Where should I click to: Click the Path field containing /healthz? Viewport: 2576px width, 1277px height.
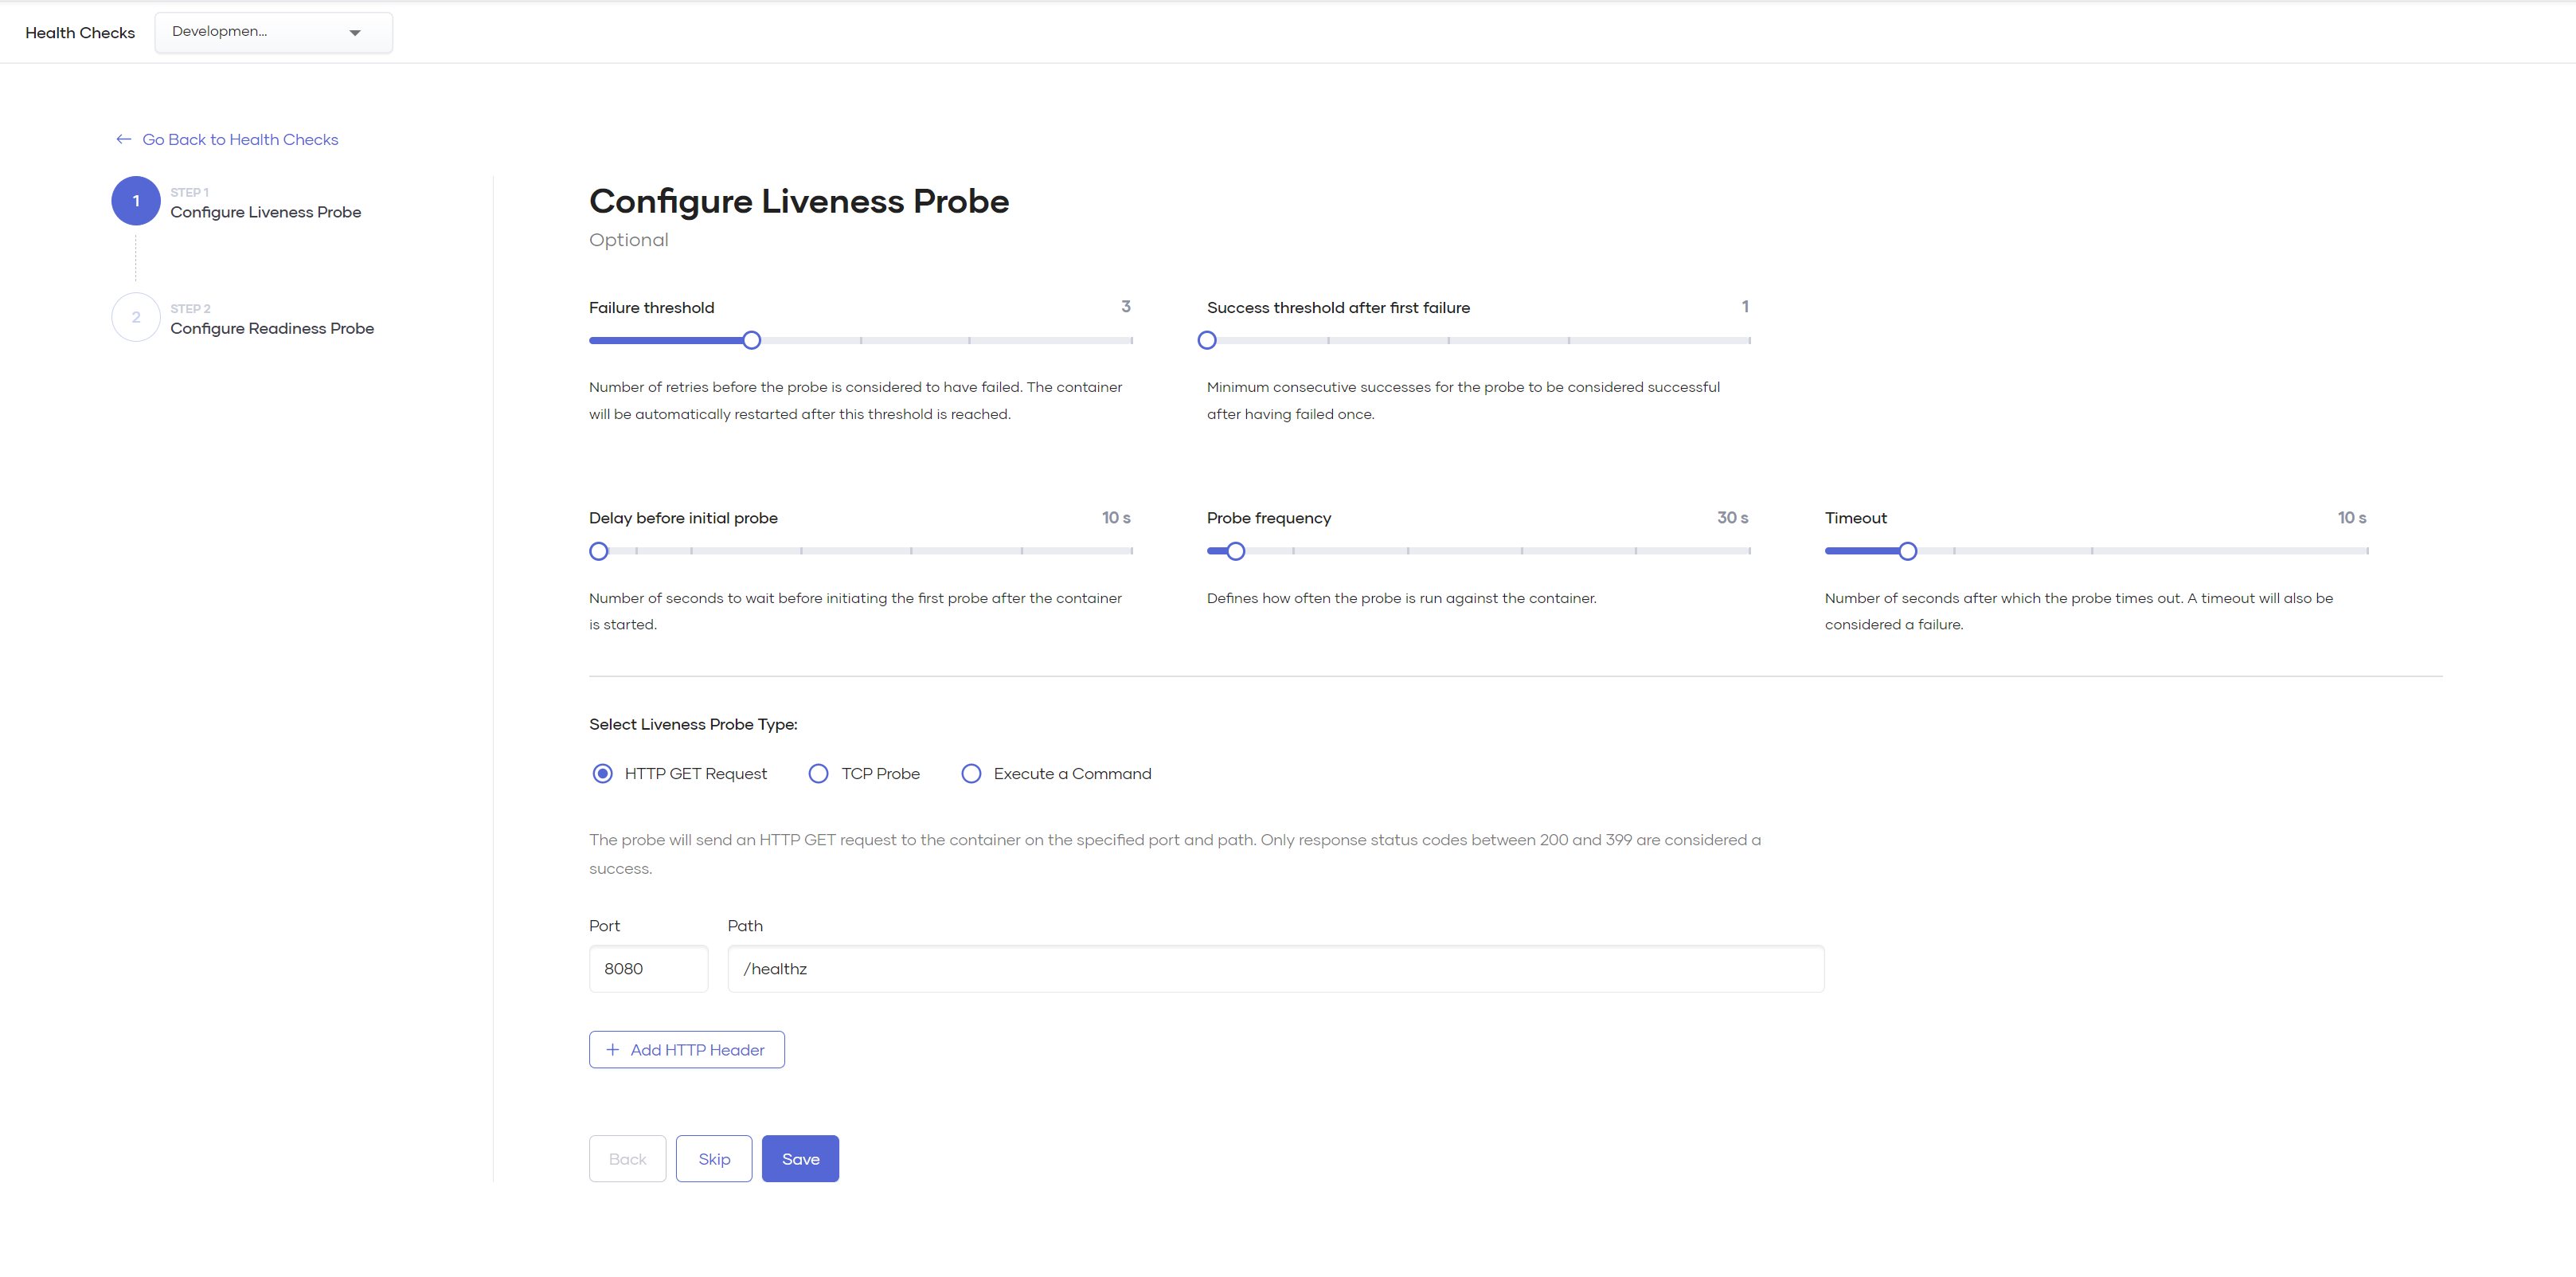(1275, 968)
